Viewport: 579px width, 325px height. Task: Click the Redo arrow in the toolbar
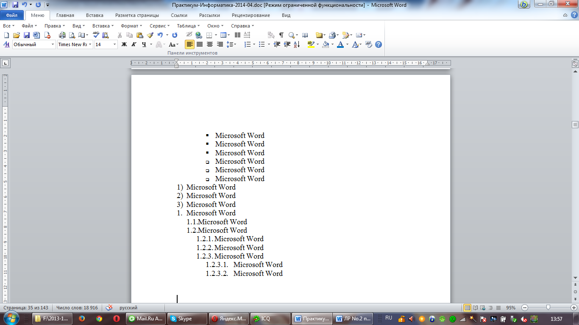(174, 35)
